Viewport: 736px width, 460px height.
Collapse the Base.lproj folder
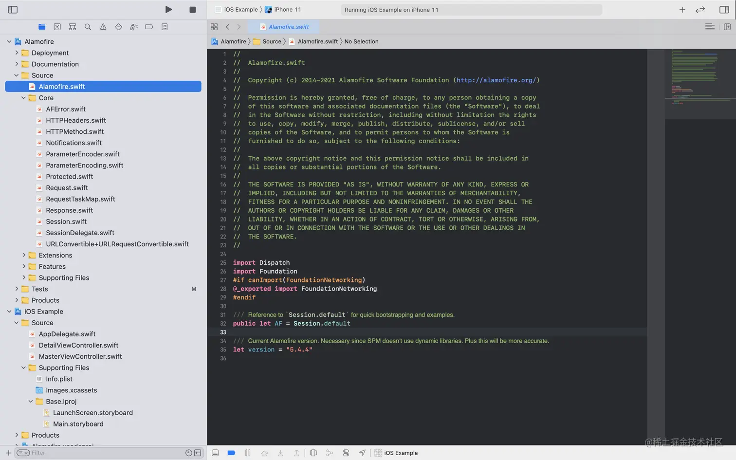point(31,402)
